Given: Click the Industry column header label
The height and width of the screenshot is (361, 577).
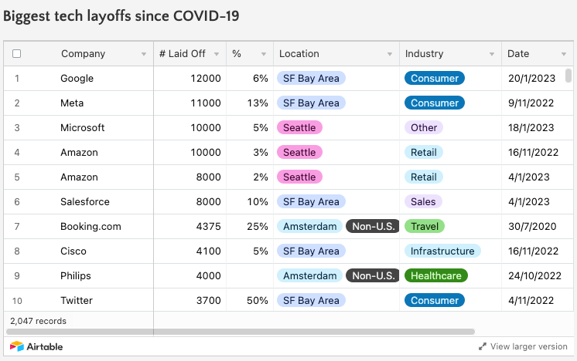Looking at the screenshot, I should pyautogui.click(x=425, y=53).
